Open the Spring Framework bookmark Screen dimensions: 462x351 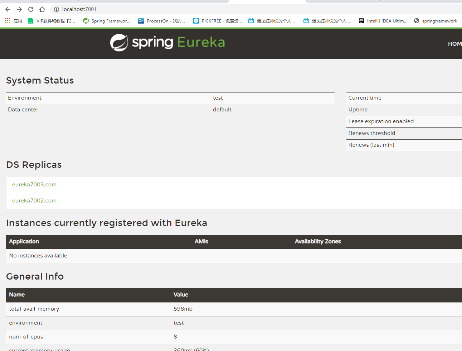[x=107, y=21]
